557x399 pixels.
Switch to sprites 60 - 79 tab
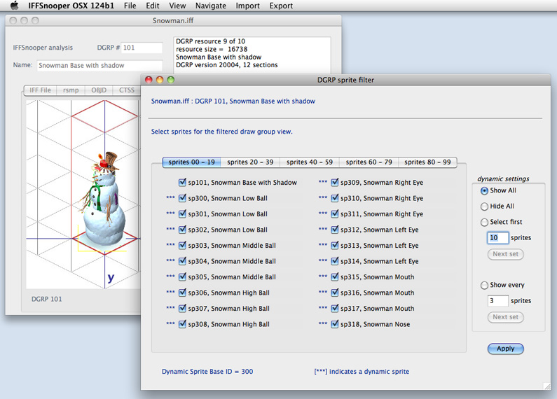click(x=369, y=162)
